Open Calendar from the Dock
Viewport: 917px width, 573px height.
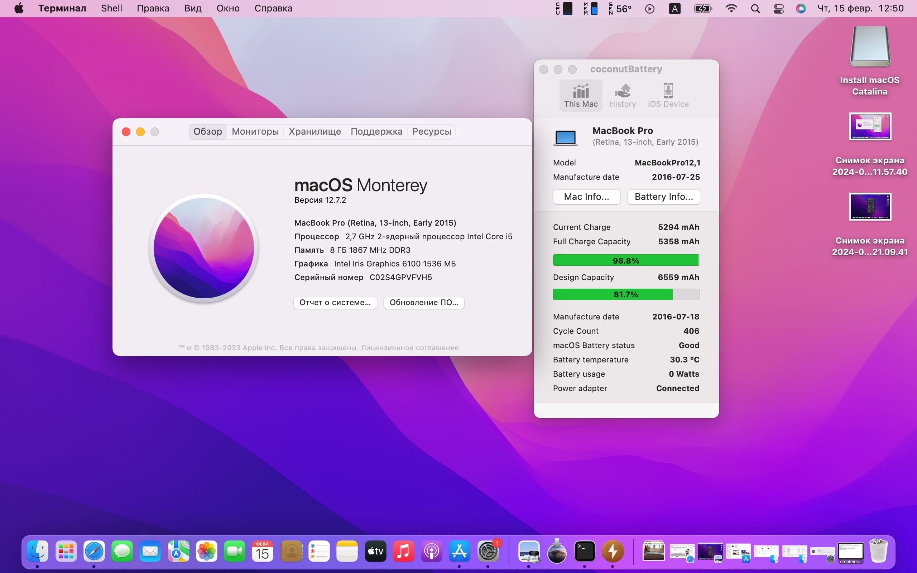263,551
